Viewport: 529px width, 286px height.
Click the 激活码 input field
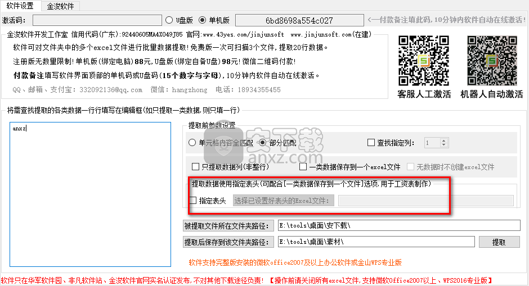pyautogui.click(x=97, y=20)
